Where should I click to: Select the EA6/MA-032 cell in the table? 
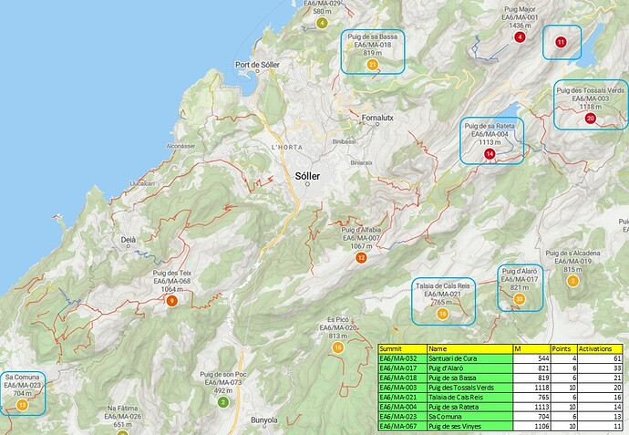pos(403,358)
